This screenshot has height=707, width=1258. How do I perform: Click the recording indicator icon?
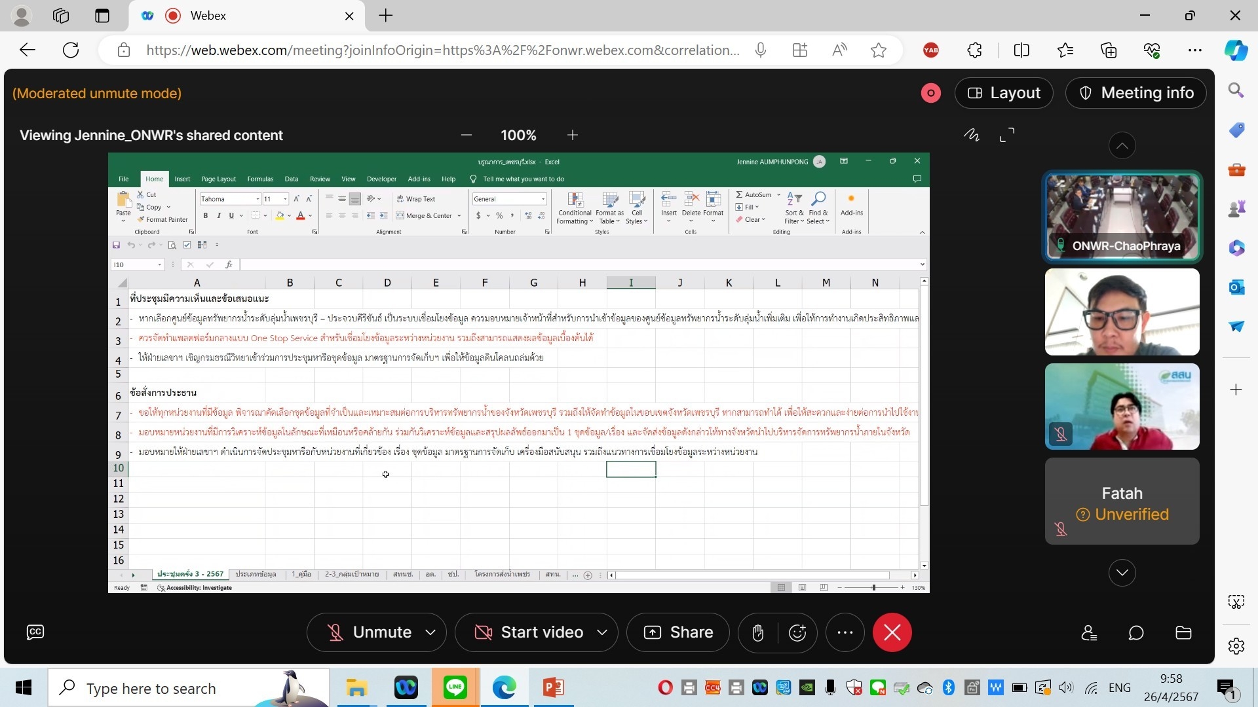(930, 93)
